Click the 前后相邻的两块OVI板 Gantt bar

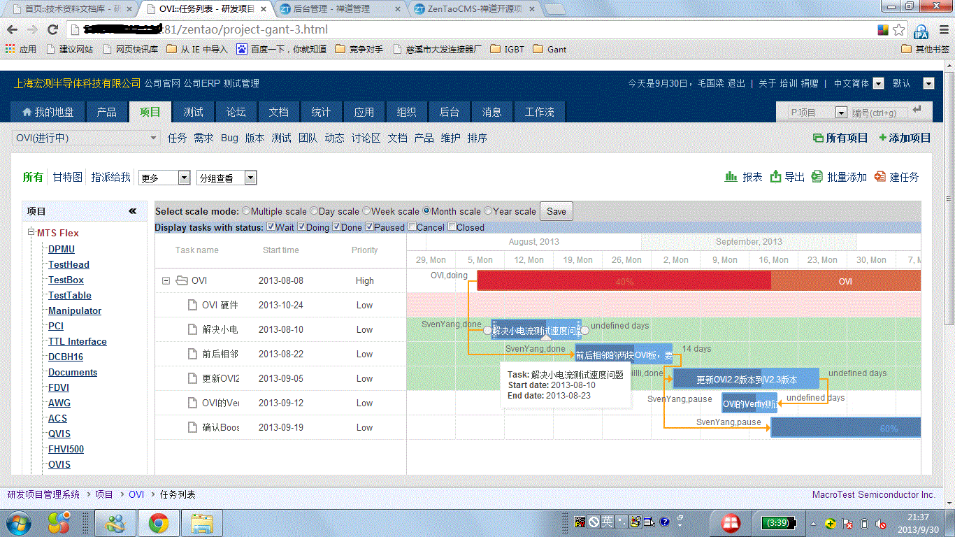tap(624, 355)
